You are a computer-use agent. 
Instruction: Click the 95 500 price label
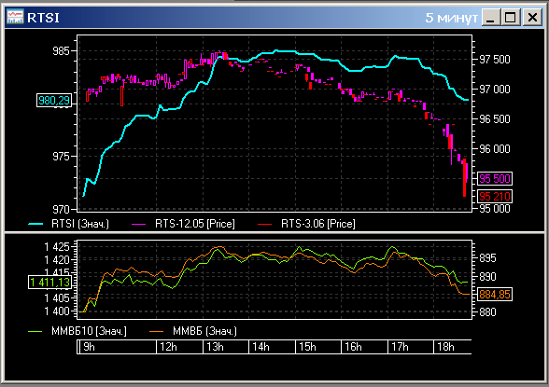click(x=495, y=179)
